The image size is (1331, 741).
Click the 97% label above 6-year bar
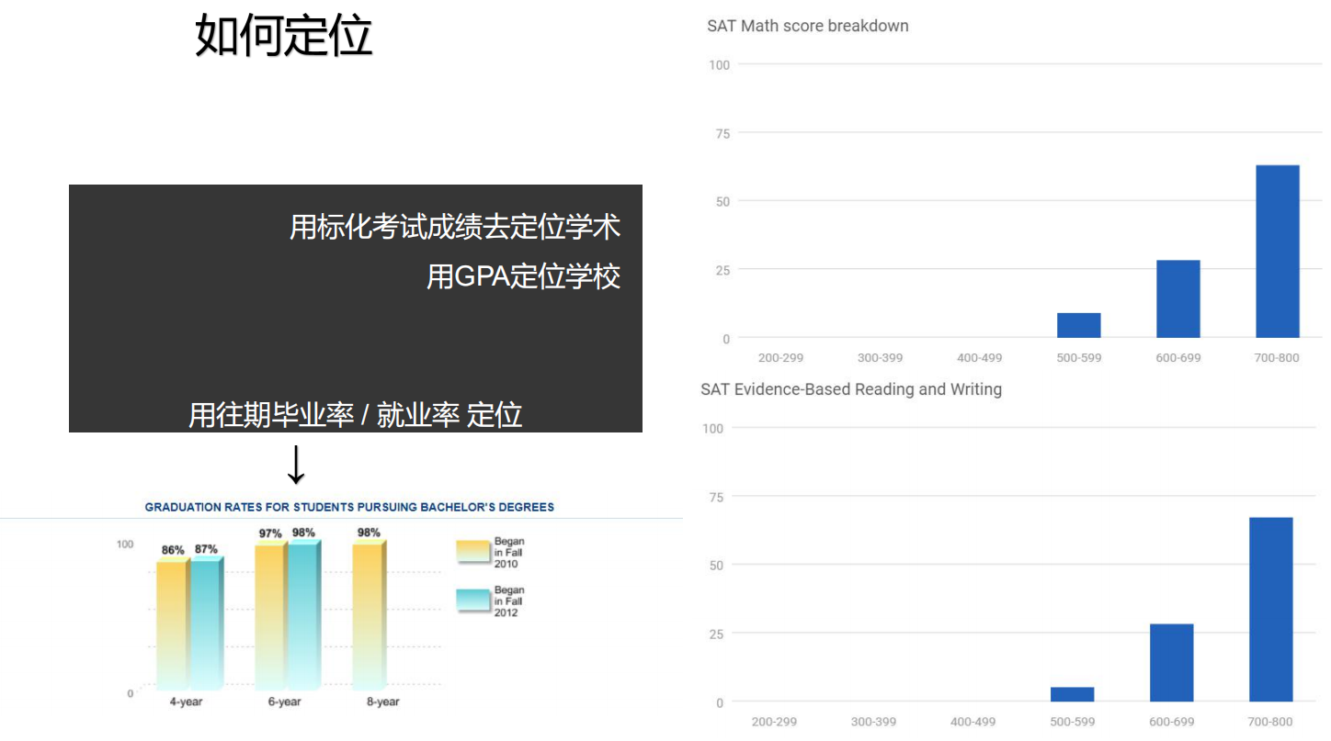[x=270, y=533]
